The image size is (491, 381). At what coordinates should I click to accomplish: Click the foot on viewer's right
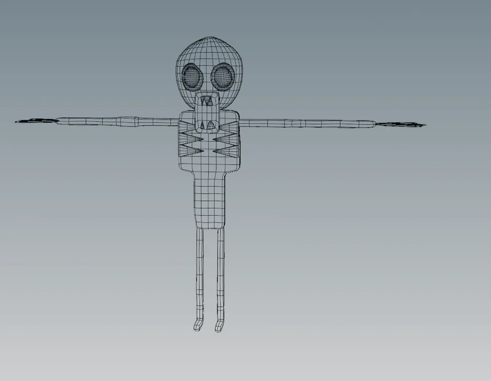pos(219,326)
